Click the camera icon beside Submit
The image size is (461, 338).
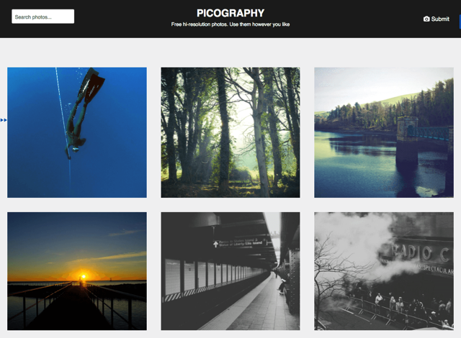(426, 19)
